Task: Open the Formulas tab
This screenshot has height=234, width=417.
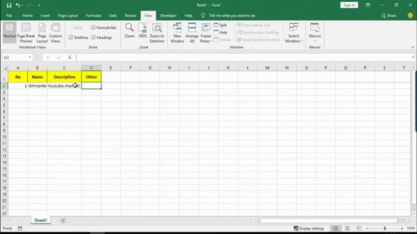Action: pyautogui.click(x=93, y=16)
